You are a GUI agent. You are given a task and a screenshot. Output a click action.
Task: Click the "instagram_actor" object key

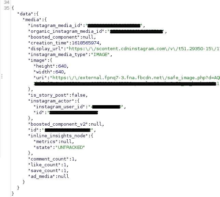[51, 101]
